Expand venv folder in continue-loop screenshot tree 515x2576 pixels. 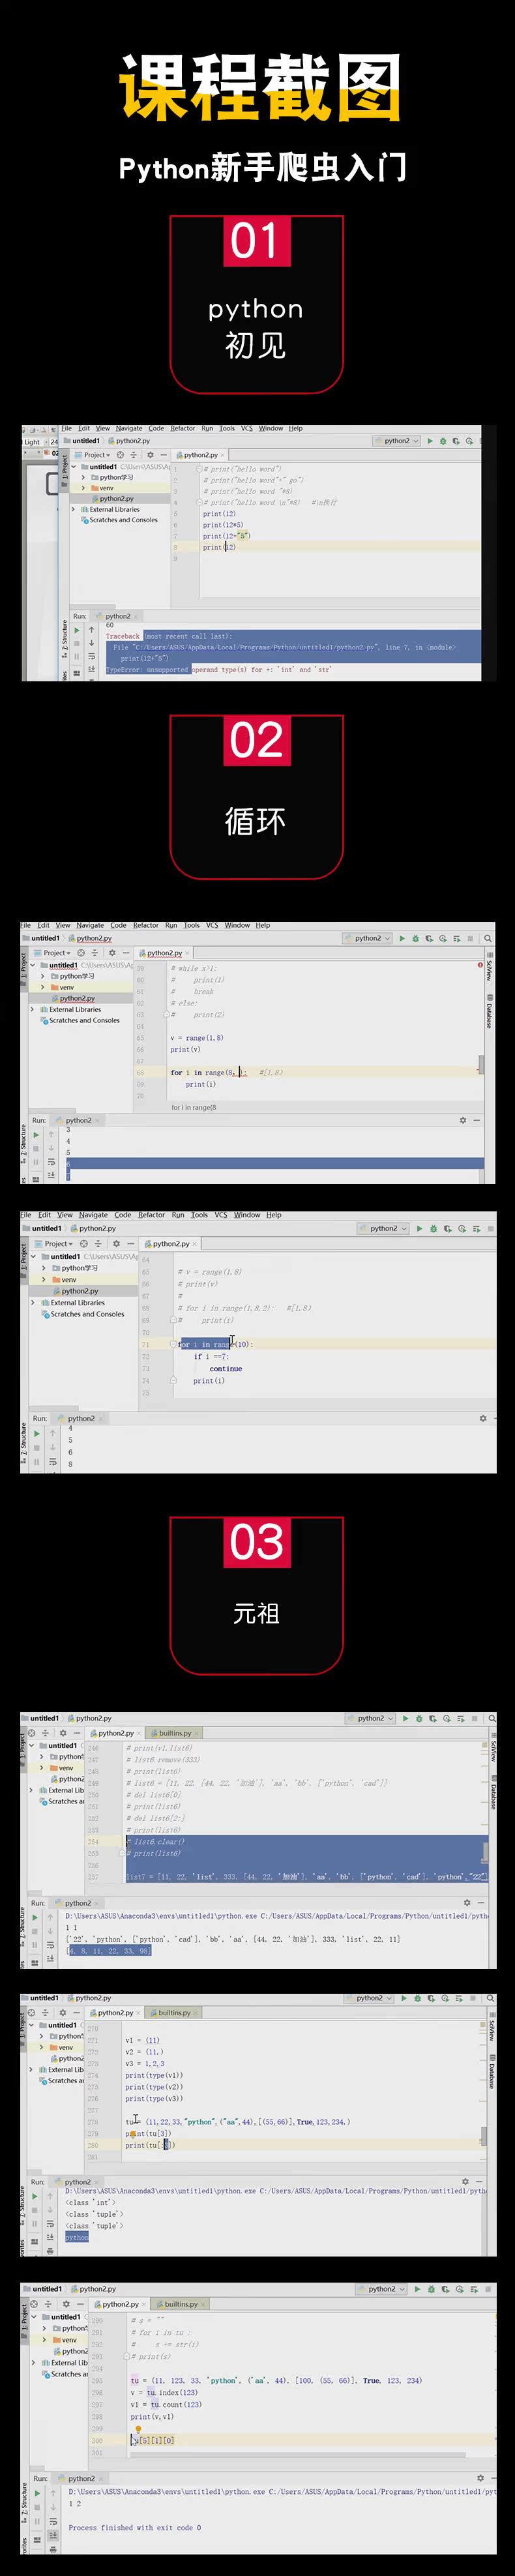pos(44,1280)
